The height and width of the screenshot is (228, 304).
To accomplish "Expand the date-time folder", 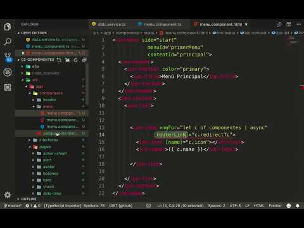I will point(52,193).
